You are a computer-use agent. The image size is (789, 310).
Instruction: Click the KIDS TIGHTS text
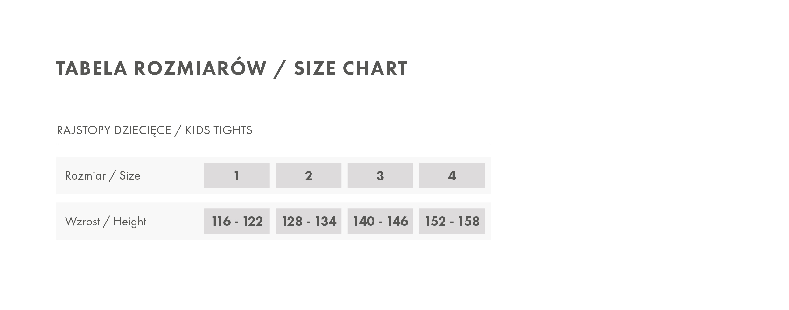point(219,130)
